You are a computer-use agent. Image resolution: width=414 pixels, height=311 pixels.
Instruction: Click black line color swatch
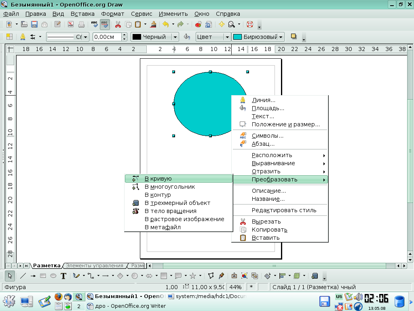point(137,37)
